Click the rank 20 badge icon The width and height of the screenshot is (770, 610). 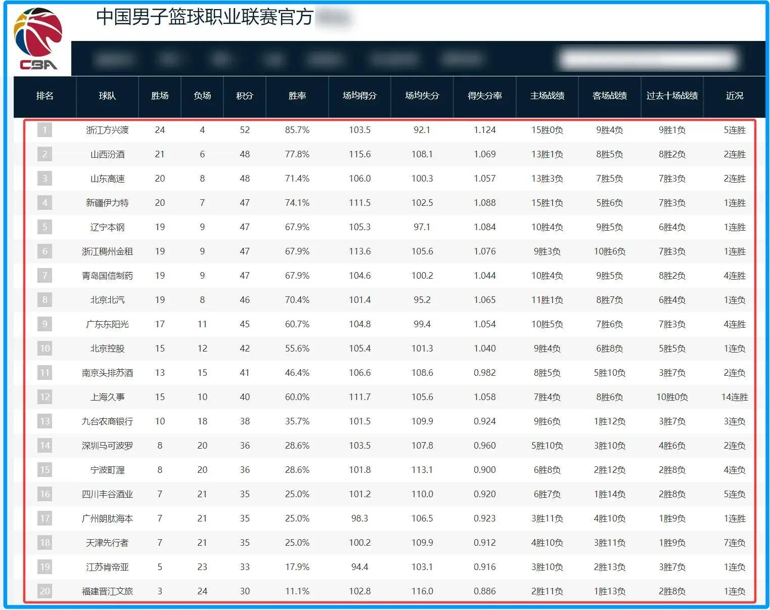[45, 591]
